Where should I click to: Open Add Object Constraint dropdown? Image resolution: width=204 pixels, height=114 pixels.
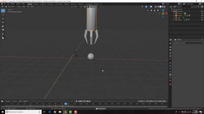pyautogui.click(x=188, y=43)
